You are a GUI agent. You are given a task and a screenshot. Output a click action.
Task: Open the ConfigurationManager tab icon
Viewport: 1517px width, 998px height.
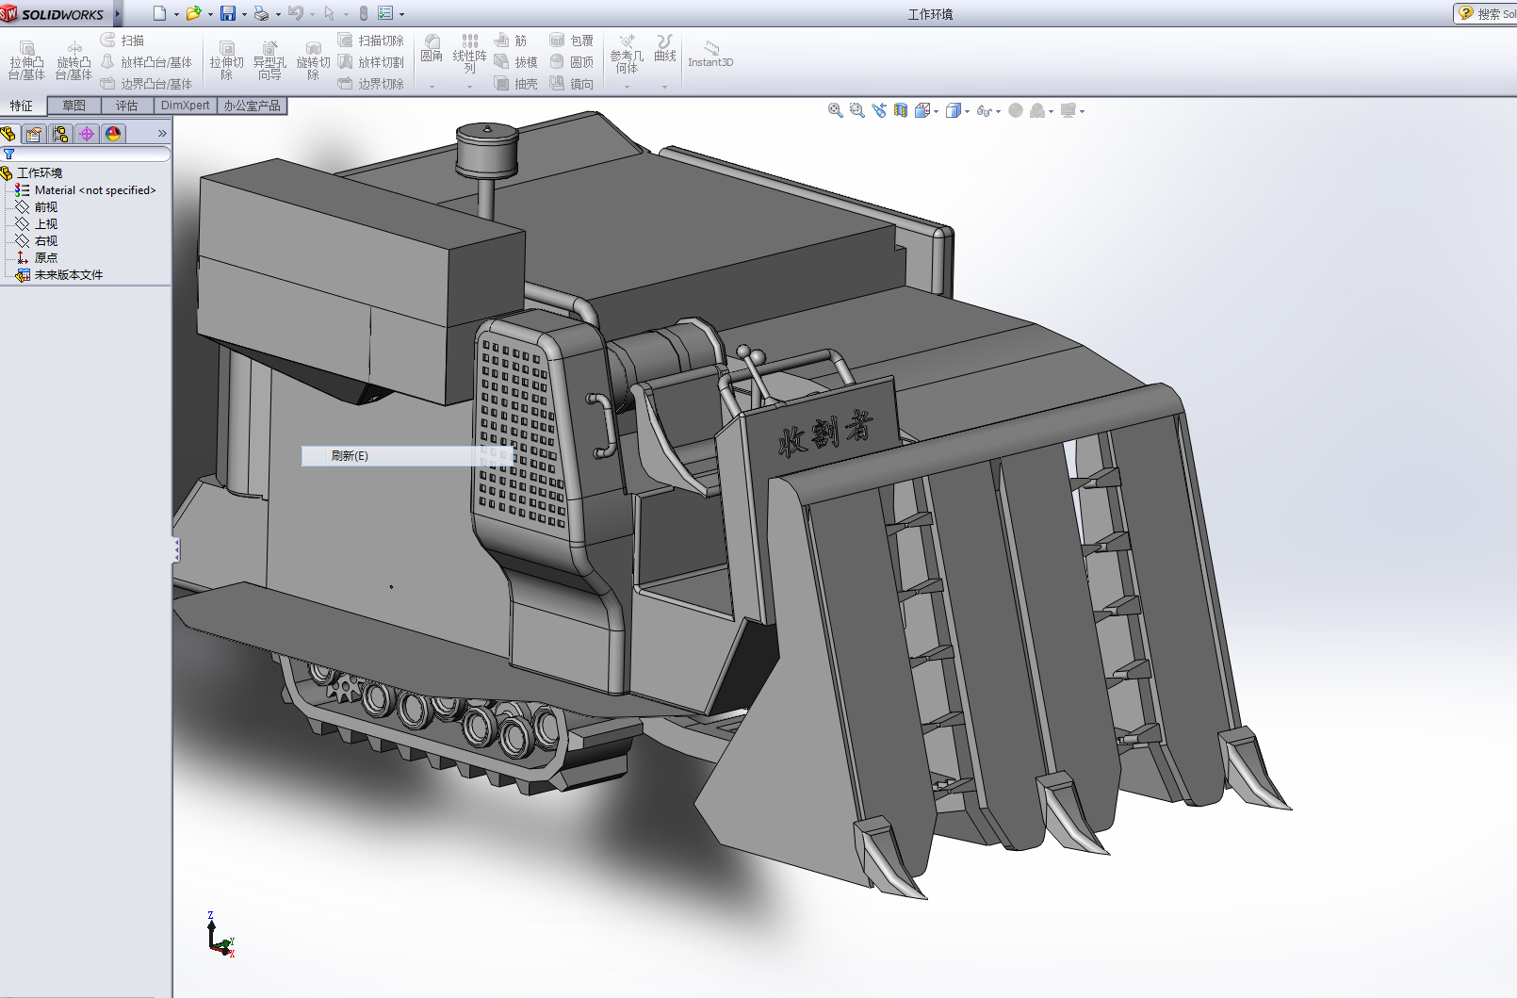[x=60, y=134]
